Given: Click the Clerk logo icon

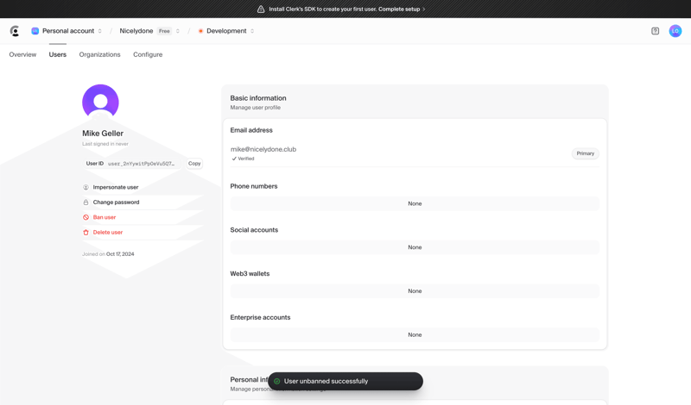Looking at the screenshot, I should point(15,31).
